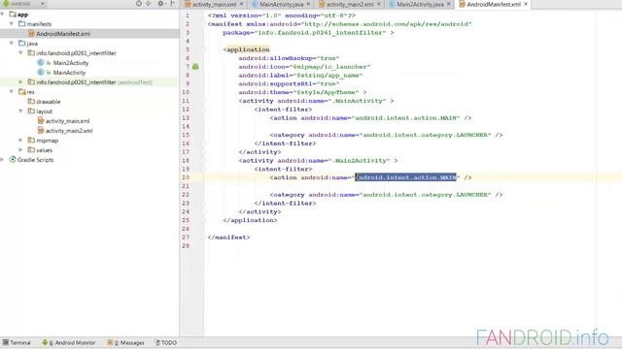Open Main2Activity class in project tree
Viewport: 622px width, 349px height.
[x=71, y=62]
